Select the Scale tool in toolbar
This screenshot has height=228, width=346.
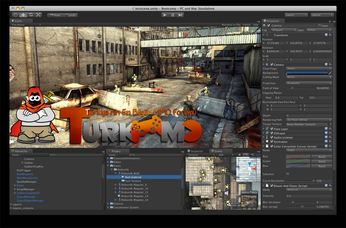tap(38, 15)
